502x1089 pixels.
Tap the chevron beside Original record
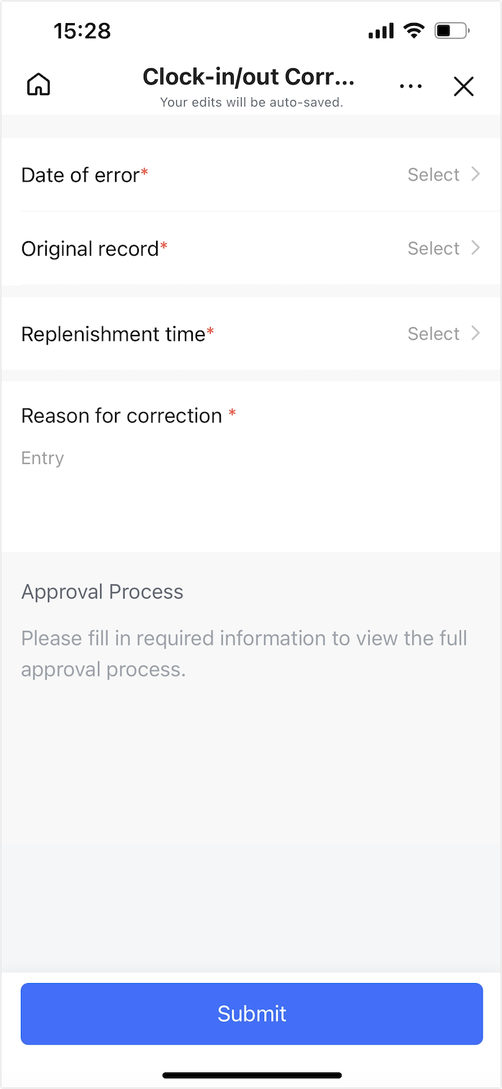tap(475, 248)
